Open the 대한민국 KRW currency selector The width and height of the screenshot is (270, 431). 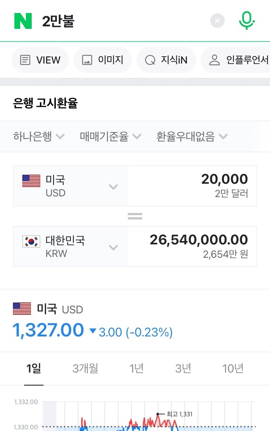tap(70, 247)
